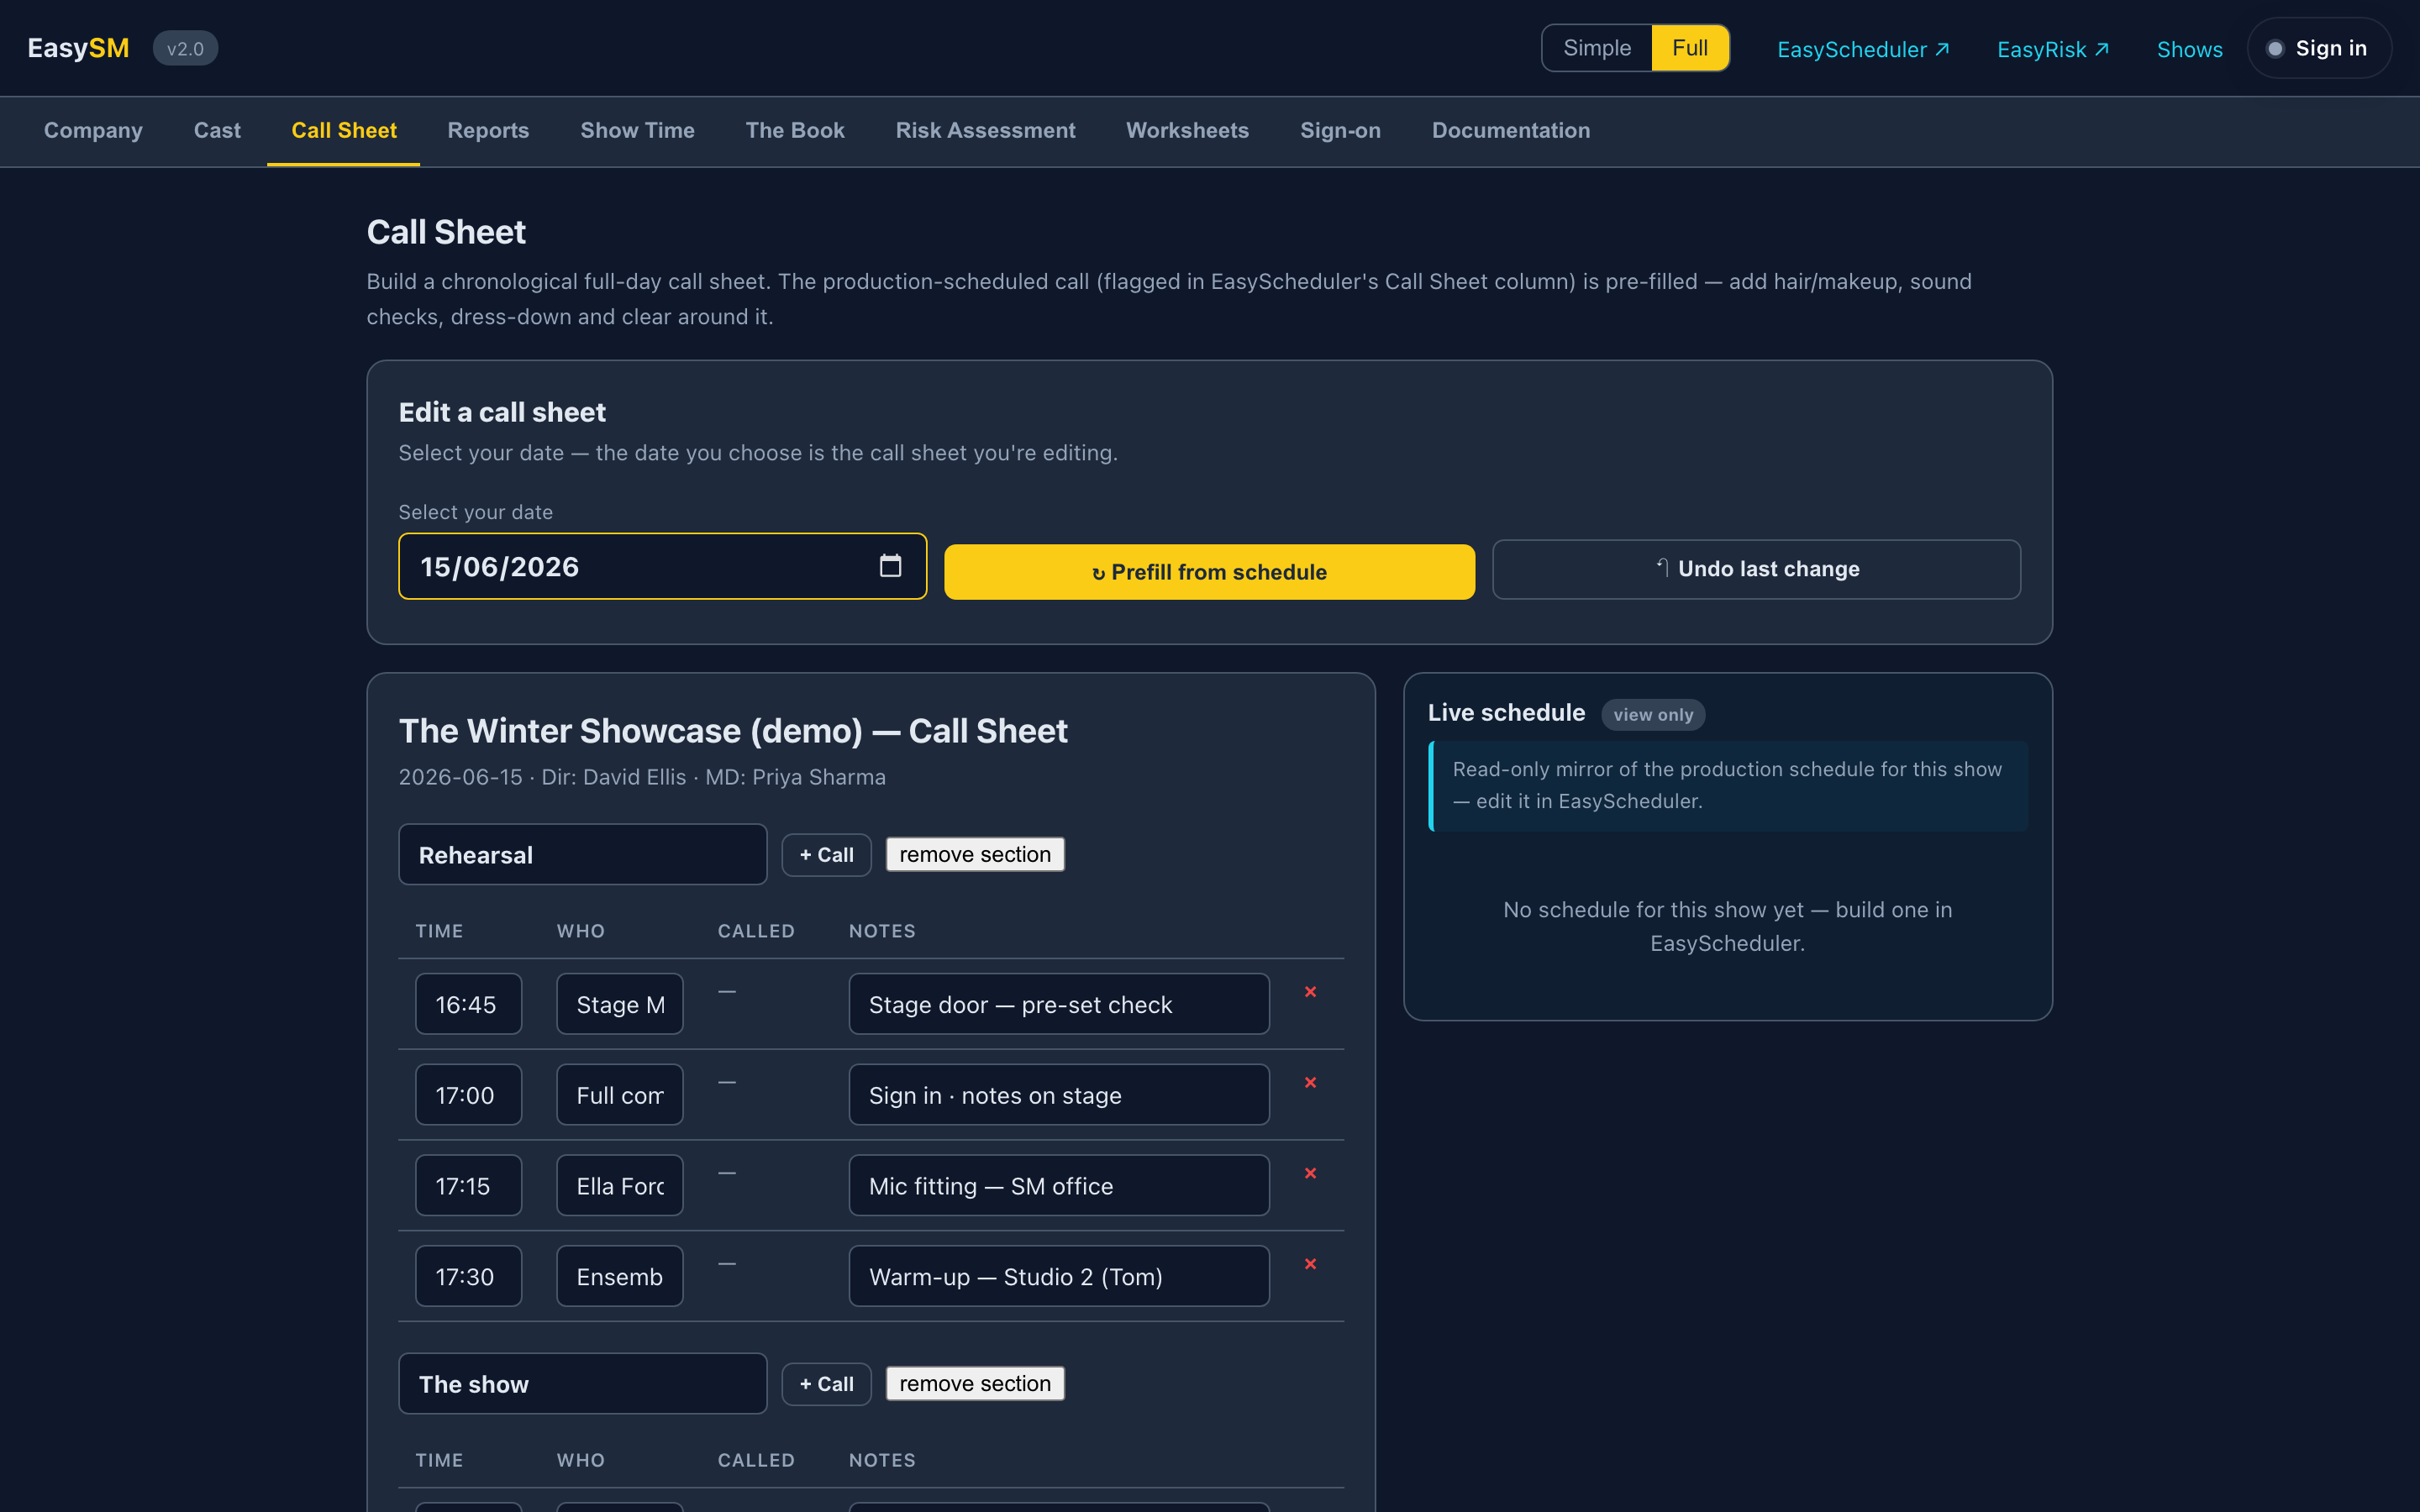
Task: Edit the Stage door pre-set check note
Action: point(1059,1004)
